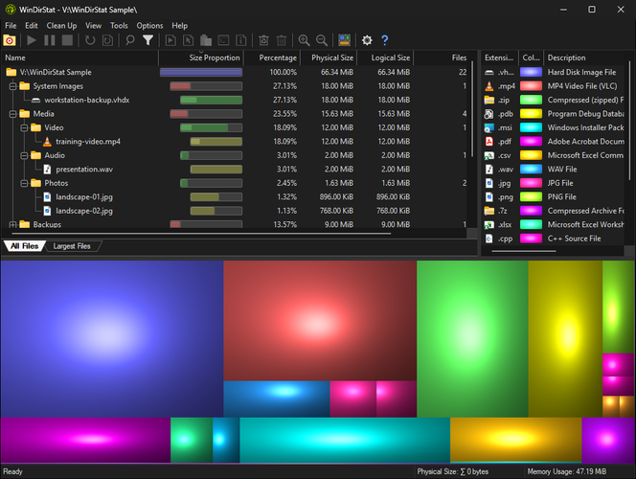This screenshot has height=479, width=636.
Task: Open the Options menu
Action: 149,26
